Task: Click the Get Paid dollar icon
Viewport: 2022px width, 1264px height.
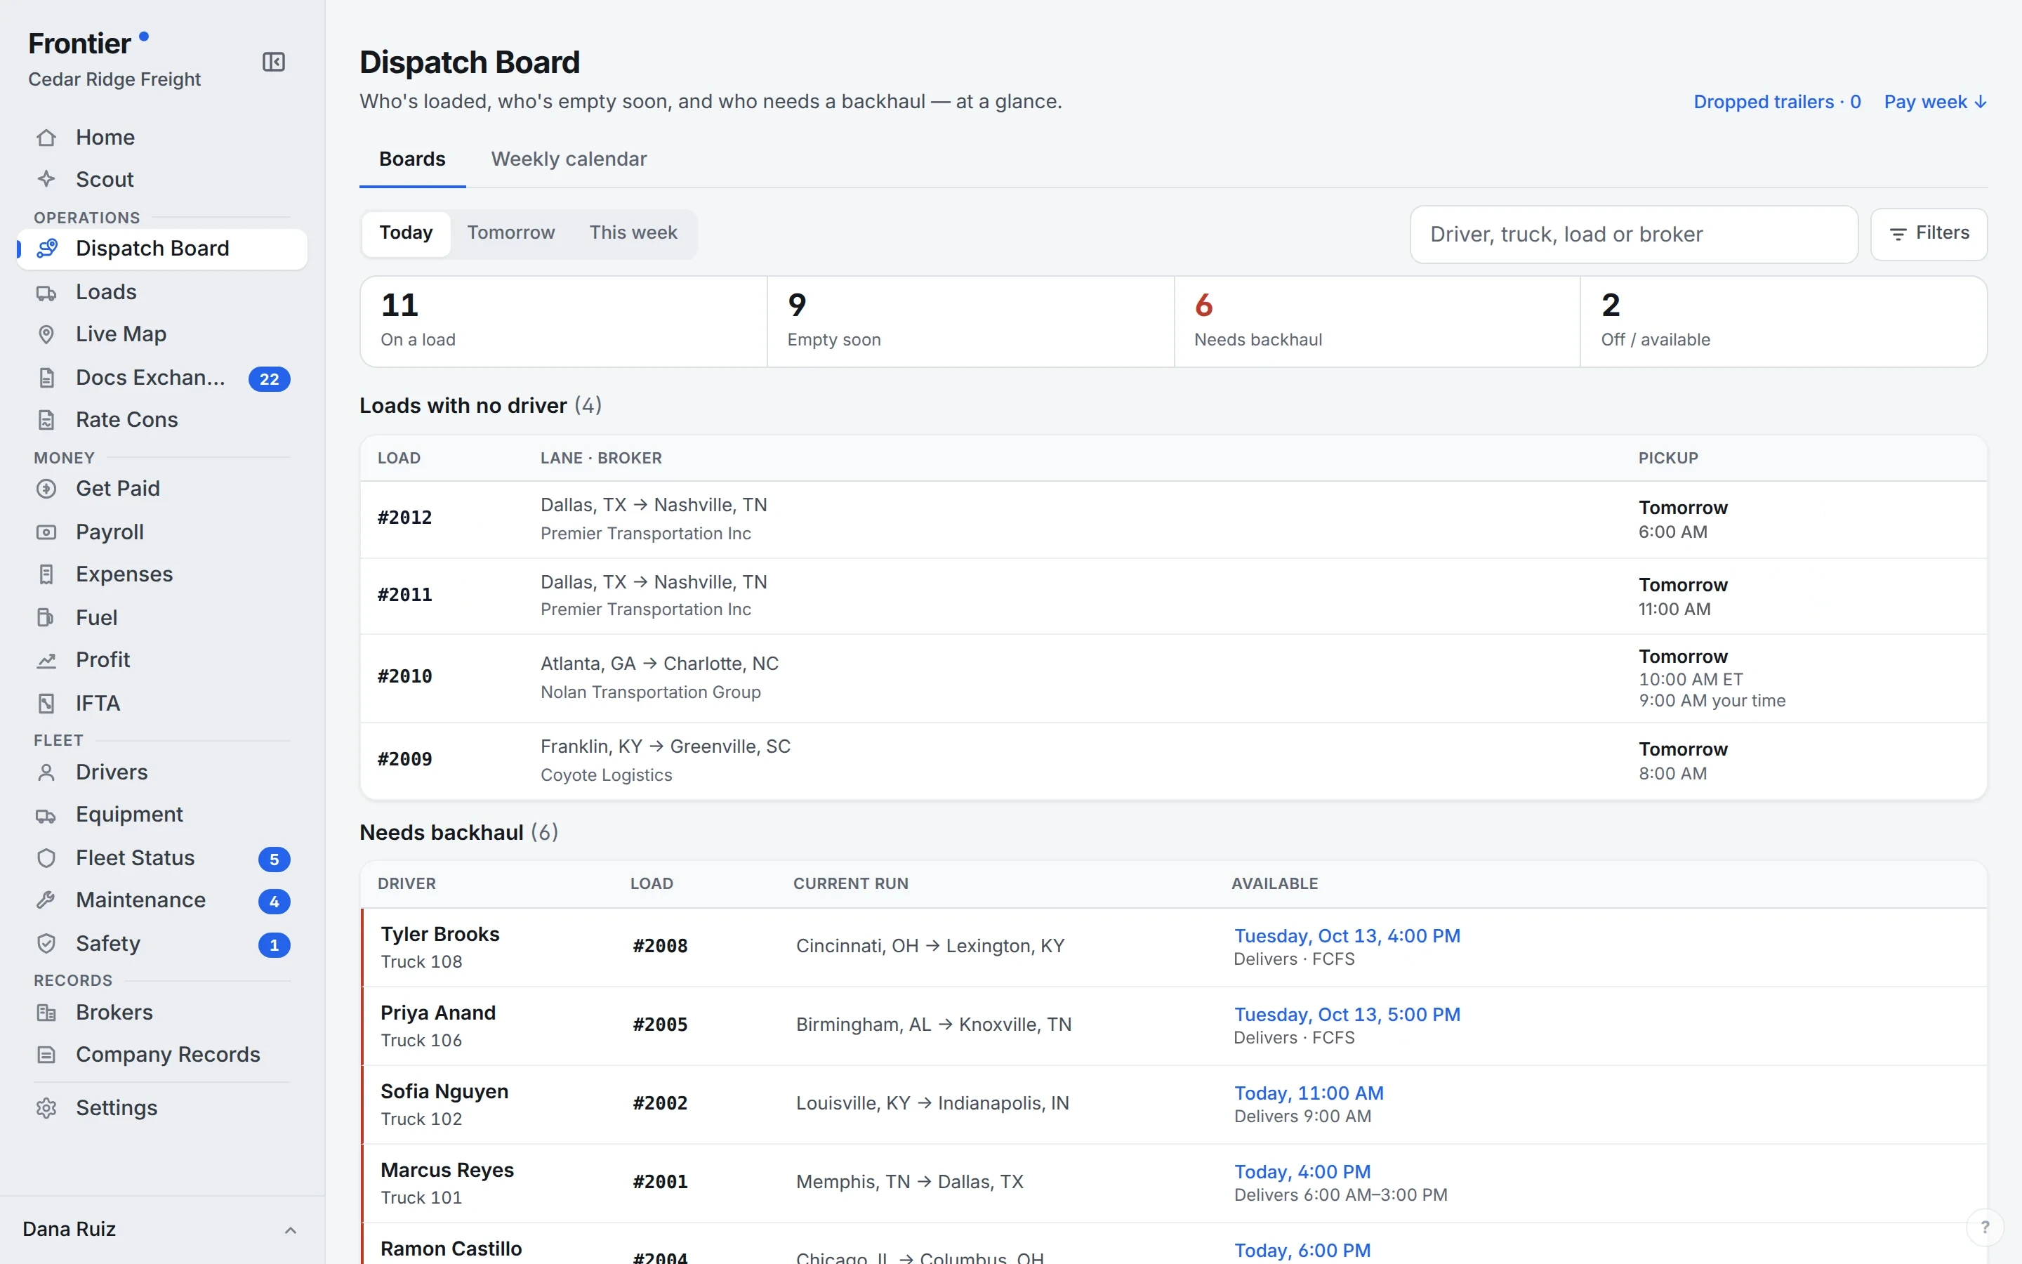Action: [47, 488]
